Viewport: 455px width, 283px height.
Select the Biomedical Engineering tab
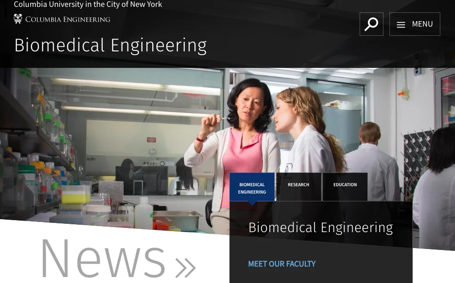point(252,187)
